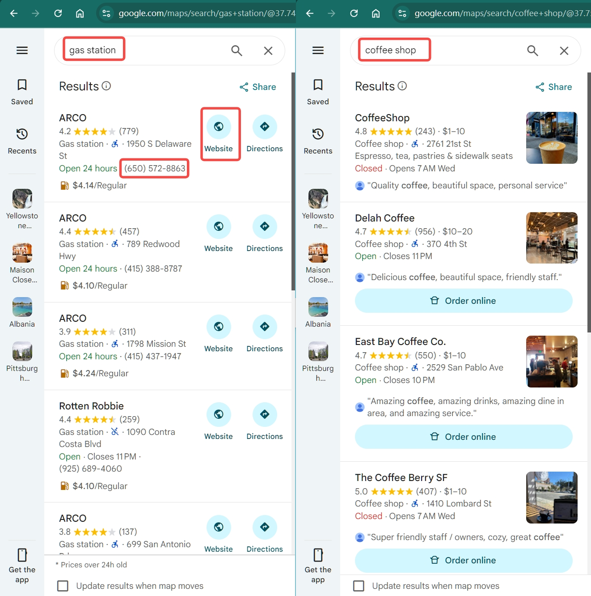This screenshot has width=591, height=596.
Task: Open East Bay Coffee Co. photo thumbnail
Action: pyautogui.click(x=552, y=362)
